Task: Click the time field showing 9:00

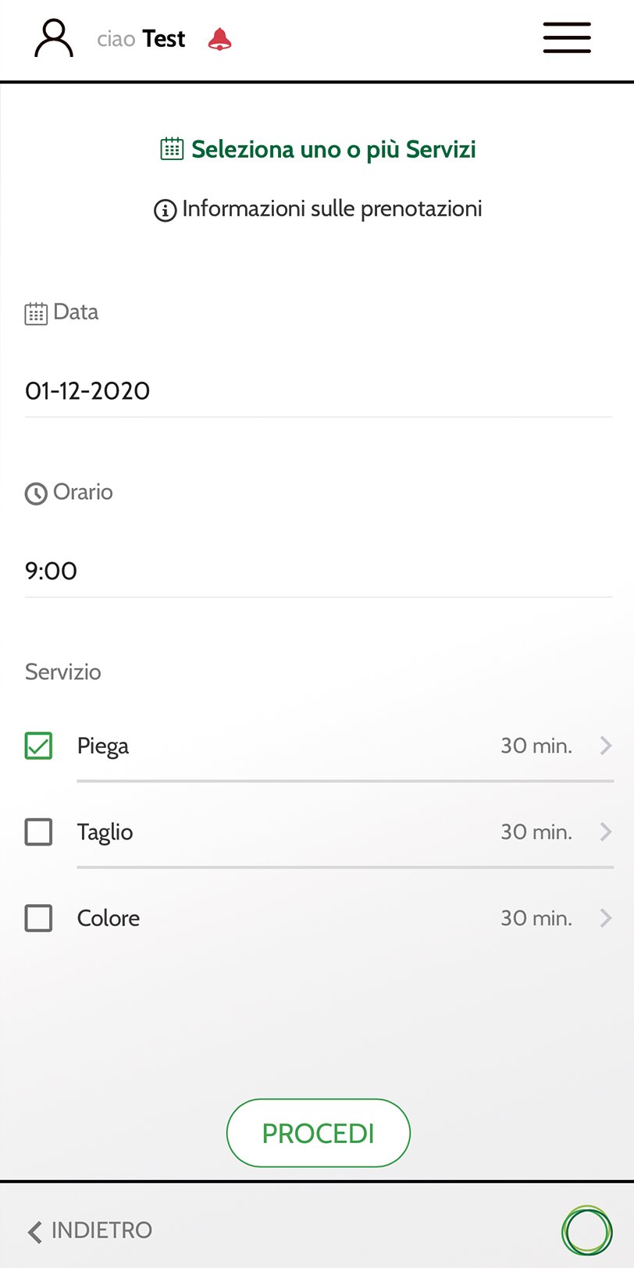Action: (x=318, y=571)
